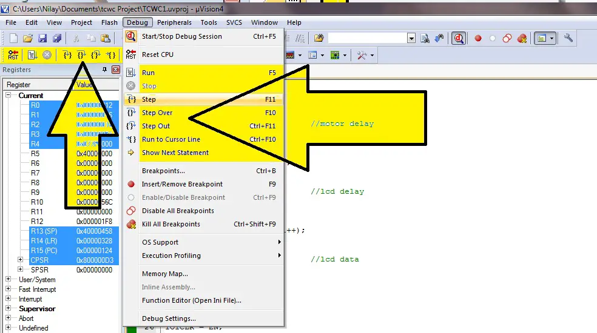Click the Step Over toolbar icon

coord(81,55)
